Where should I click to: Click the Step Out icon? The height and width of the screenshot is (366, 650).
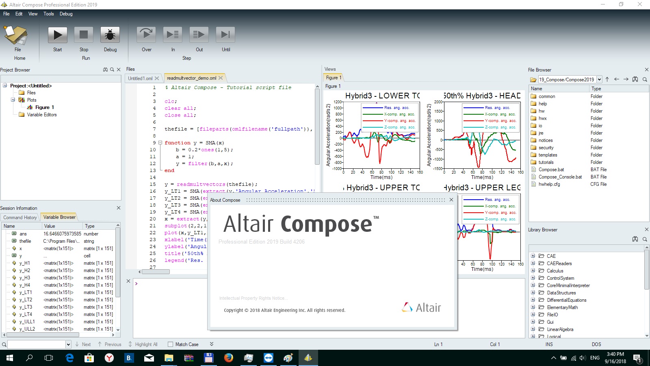coord(199,35)
